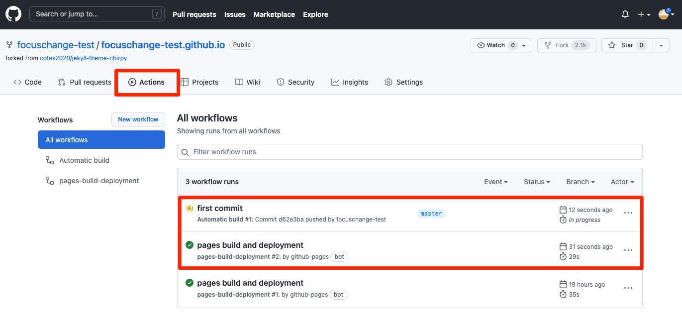Expand the Event filter dropdown

point(495,182)
